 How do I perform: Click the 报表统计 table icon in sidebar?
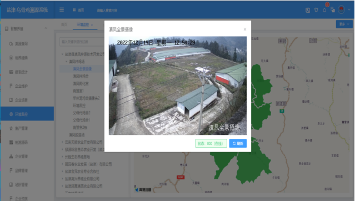click(x=11, y=72)
